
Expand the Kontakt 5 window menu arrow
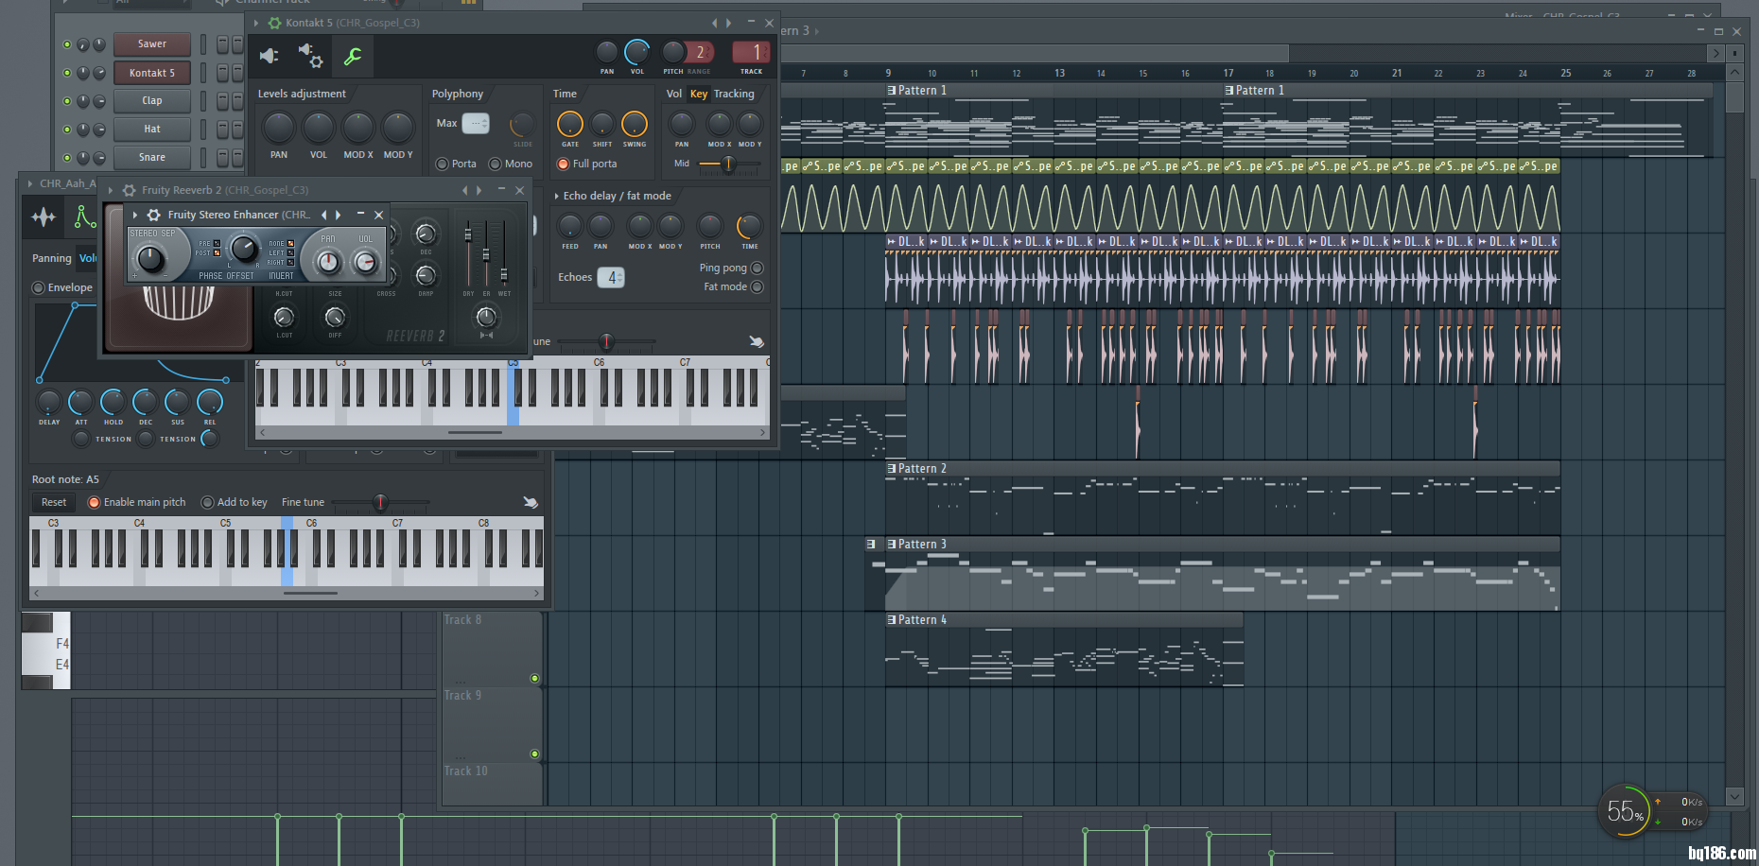tap(256, 23)
